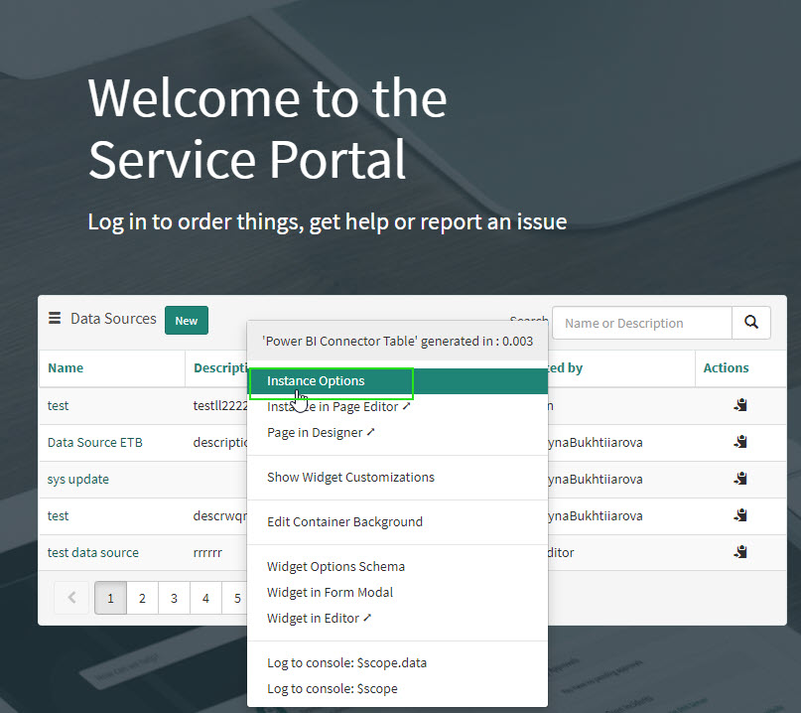Choose Page in Designer menu entry
The width and height of the screenshot is (801, 713).
pyautogui.click(x=321, y=433)
